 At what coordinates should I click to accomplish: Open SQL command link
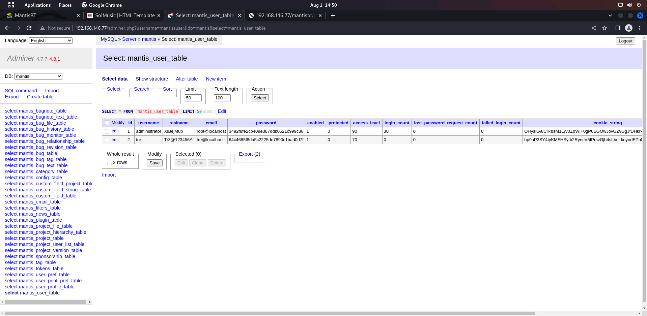click(x=21, y=91)
